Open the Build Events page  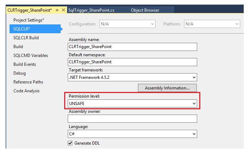point(25,64)
